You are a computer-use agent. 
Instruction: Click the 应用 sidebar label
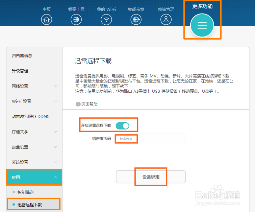coord(16,177)
